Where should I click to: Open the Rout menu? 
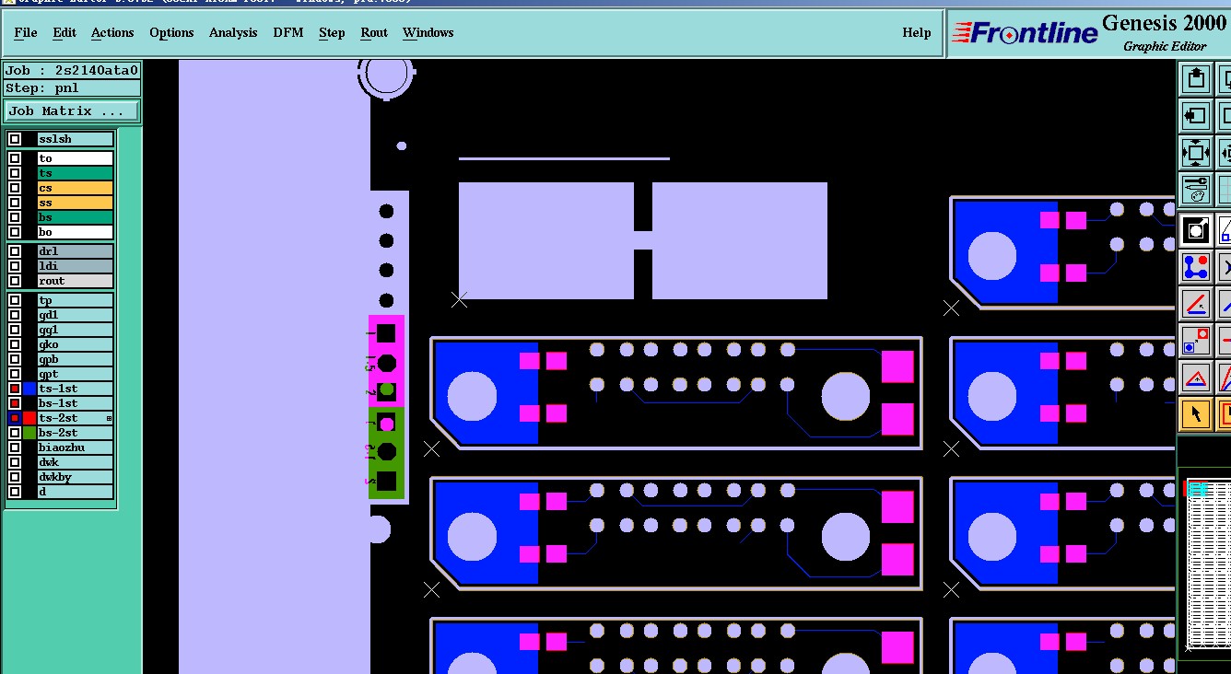click(x=374, y=33)
